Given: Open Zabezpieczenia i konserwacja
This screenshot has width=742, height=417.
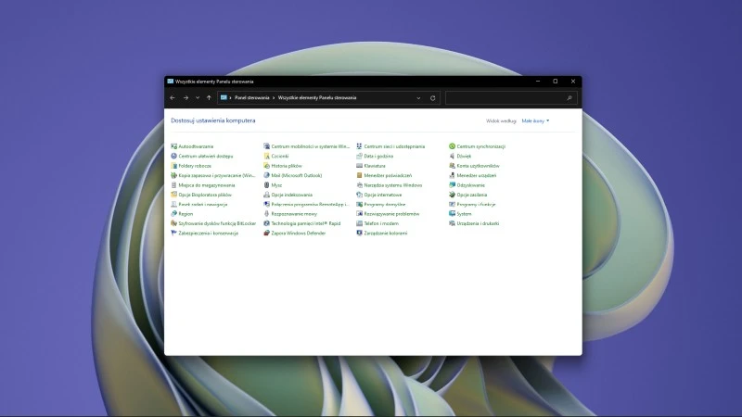Looking at the screenshot, I should (205, 234).
